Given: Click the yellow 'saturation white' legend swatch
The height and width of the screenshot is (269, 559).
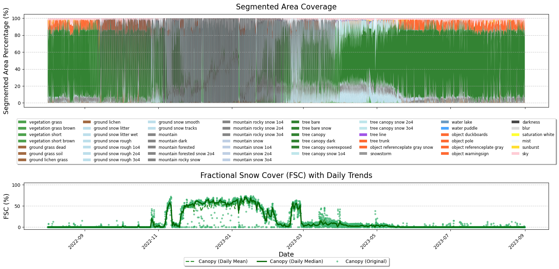Looking at the screenshot, I should point(515,135).
